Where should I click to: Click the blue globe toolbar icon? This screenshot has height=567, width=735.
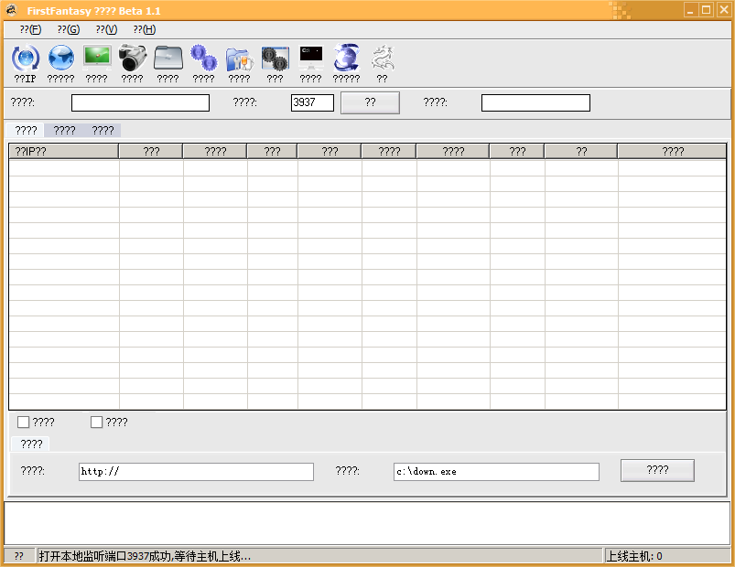coord(60,59)
